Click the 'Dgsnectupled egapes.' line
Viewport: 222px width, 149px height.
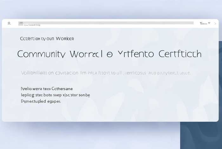click(x=41, y=101)
